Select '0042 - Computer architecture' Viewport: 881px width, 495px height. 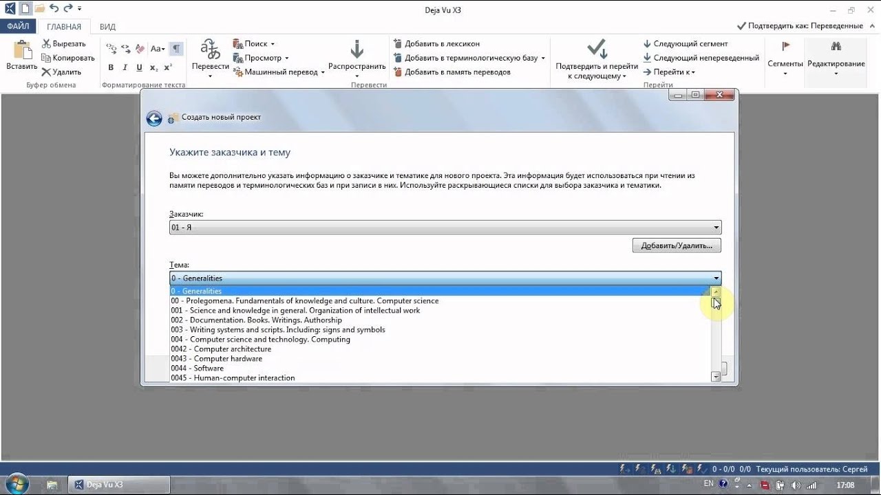(440, 349)
